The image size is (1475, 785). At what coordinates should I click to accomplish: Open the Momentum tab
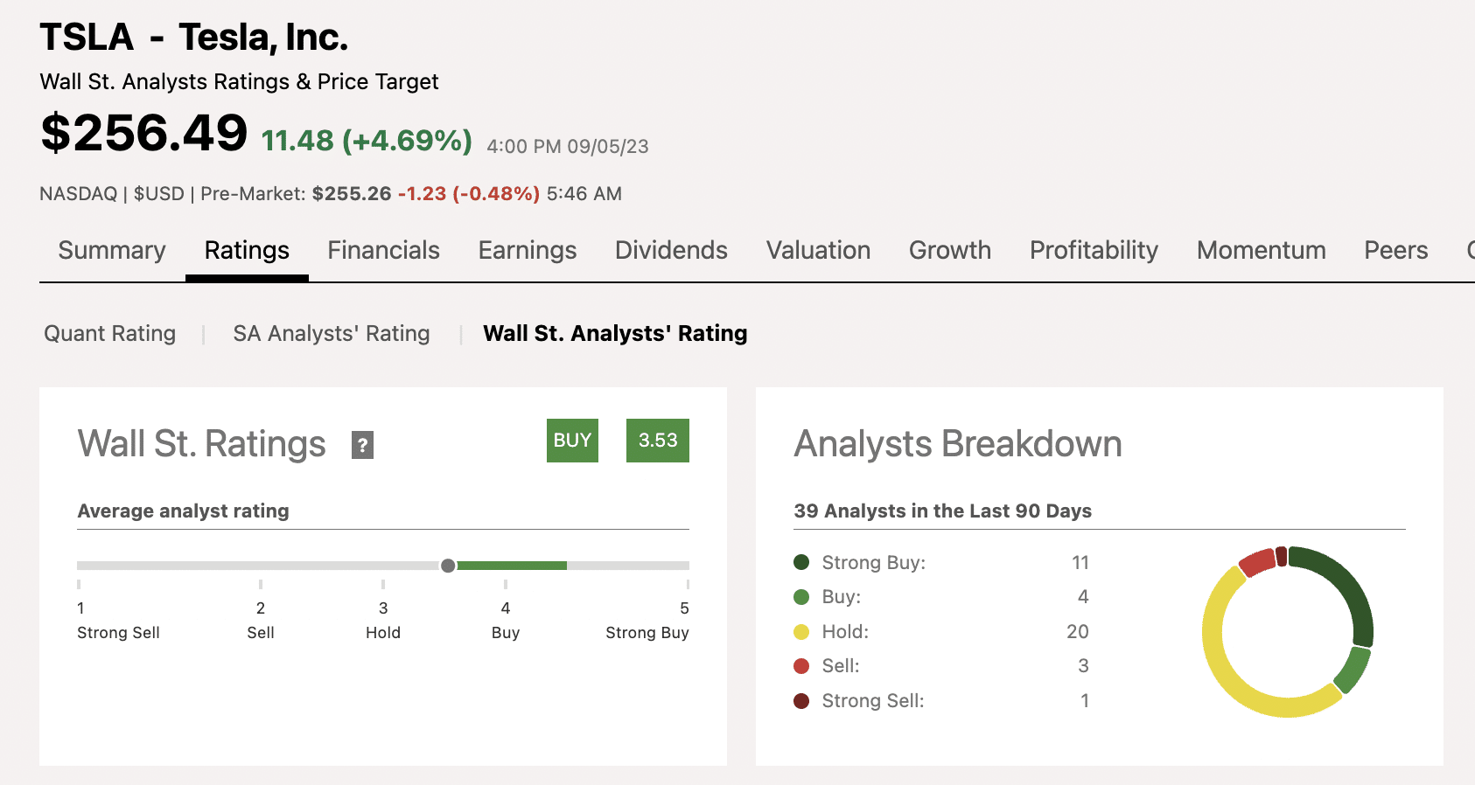click(x=1262, y=251)
